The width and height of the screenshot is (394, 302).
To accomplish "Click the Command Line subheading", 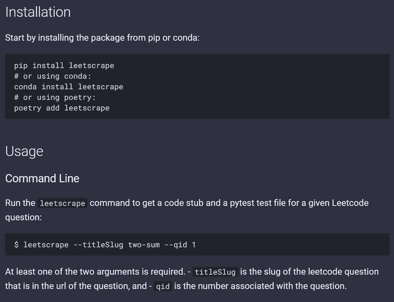I will click(x=42, y=178).
